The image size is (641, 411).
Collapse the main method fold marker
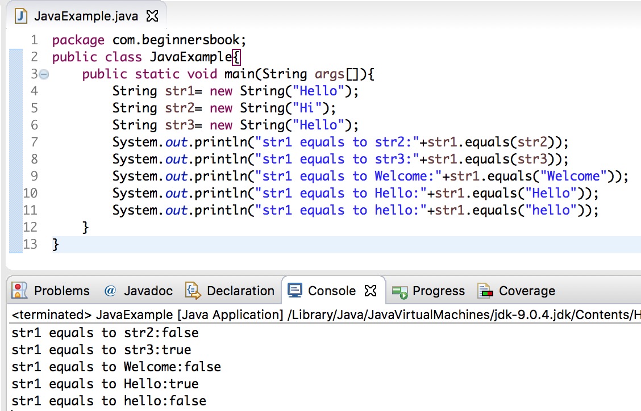pyautogui.click(x=44, y=74)
